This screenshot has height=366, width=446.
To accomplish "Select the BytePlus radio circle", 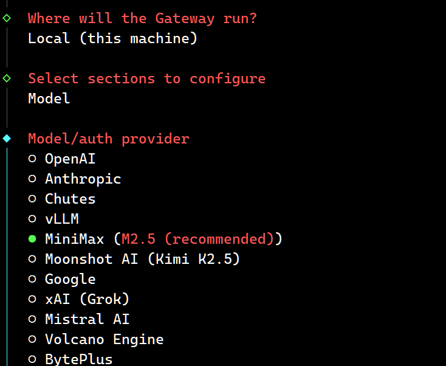I will pos(32,359).
